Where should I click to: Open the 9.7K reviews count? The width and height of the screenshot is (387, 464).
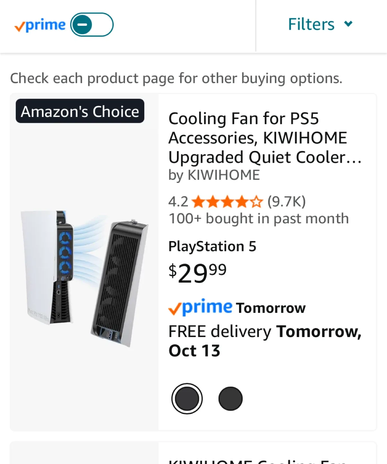[x=286, y=202]
